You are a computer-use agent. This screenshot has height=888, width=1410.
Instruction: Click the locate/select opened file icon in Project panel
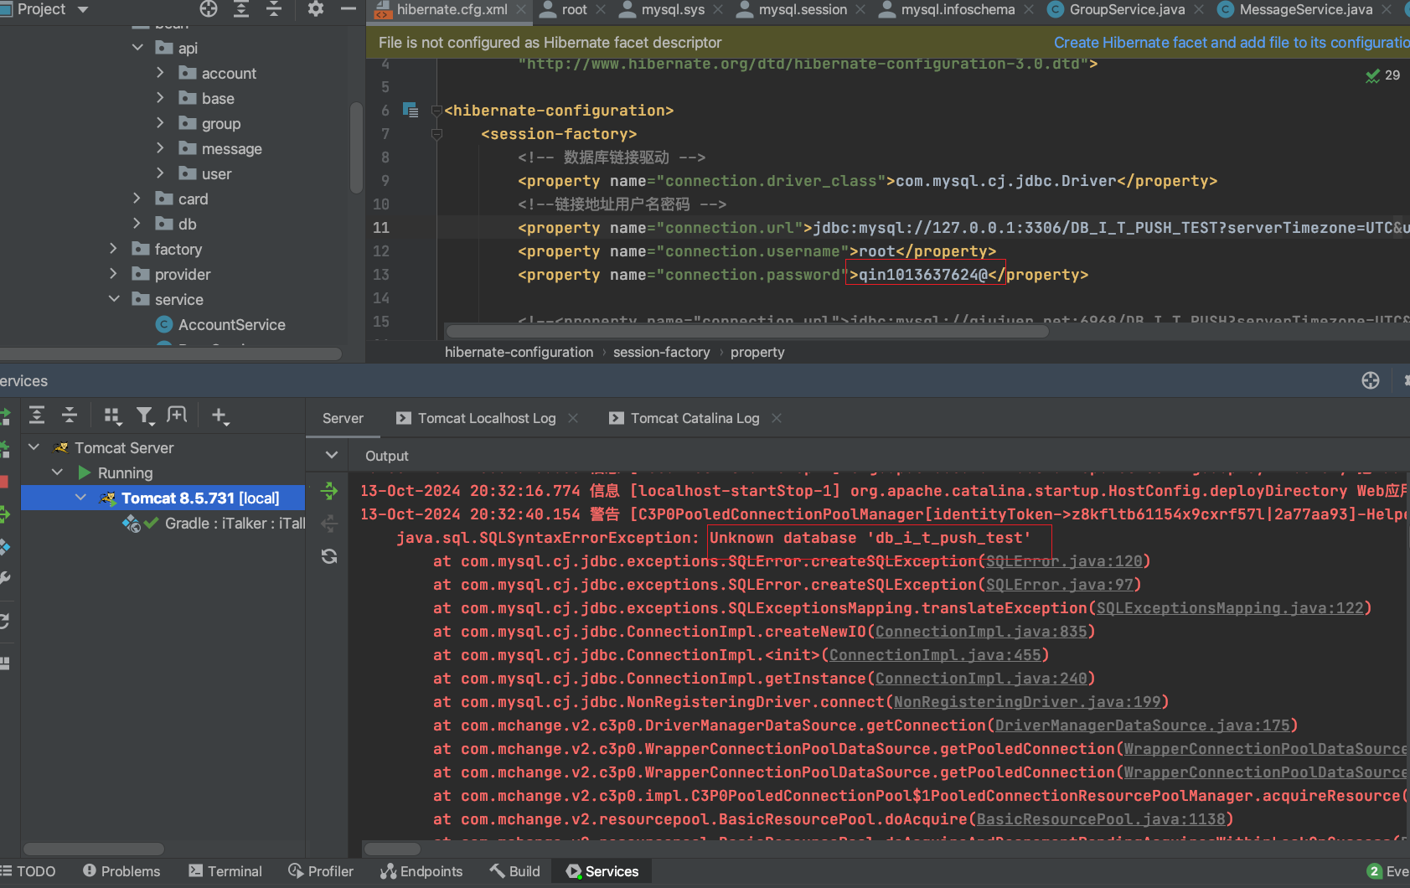[x=209, y=9]
